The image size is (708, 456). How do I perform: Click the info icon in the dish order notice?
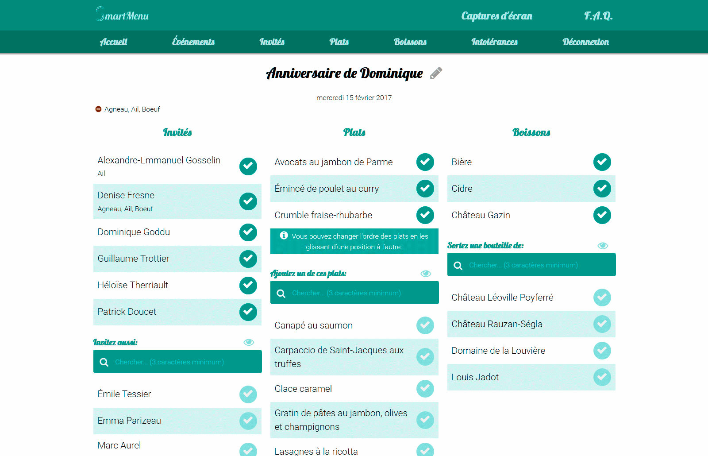coord(284,236)
